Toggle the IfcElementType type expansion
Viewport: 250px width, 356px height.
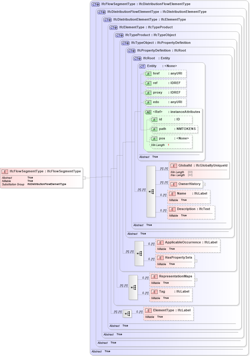point(113,27)
